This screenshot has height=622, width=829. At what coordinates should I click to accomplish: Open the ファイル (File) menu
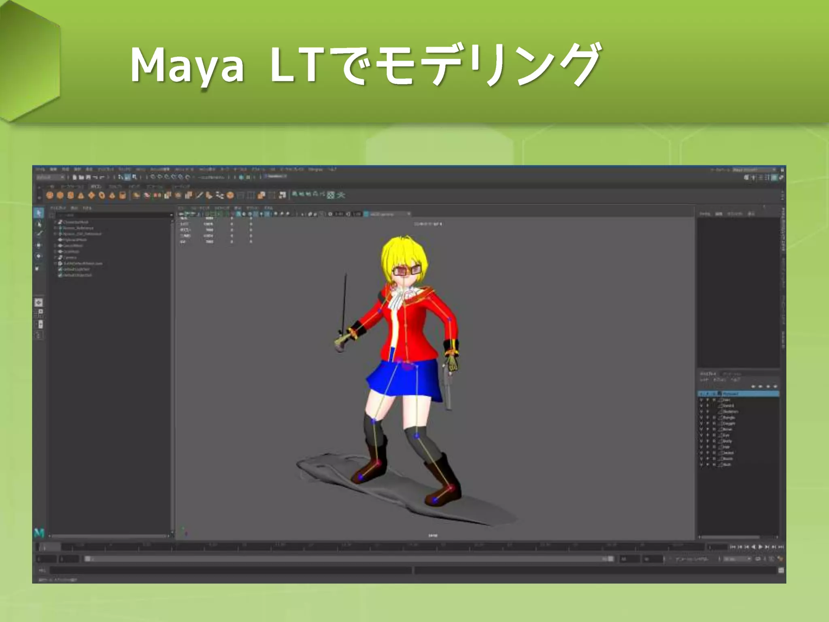click(40, 169)
